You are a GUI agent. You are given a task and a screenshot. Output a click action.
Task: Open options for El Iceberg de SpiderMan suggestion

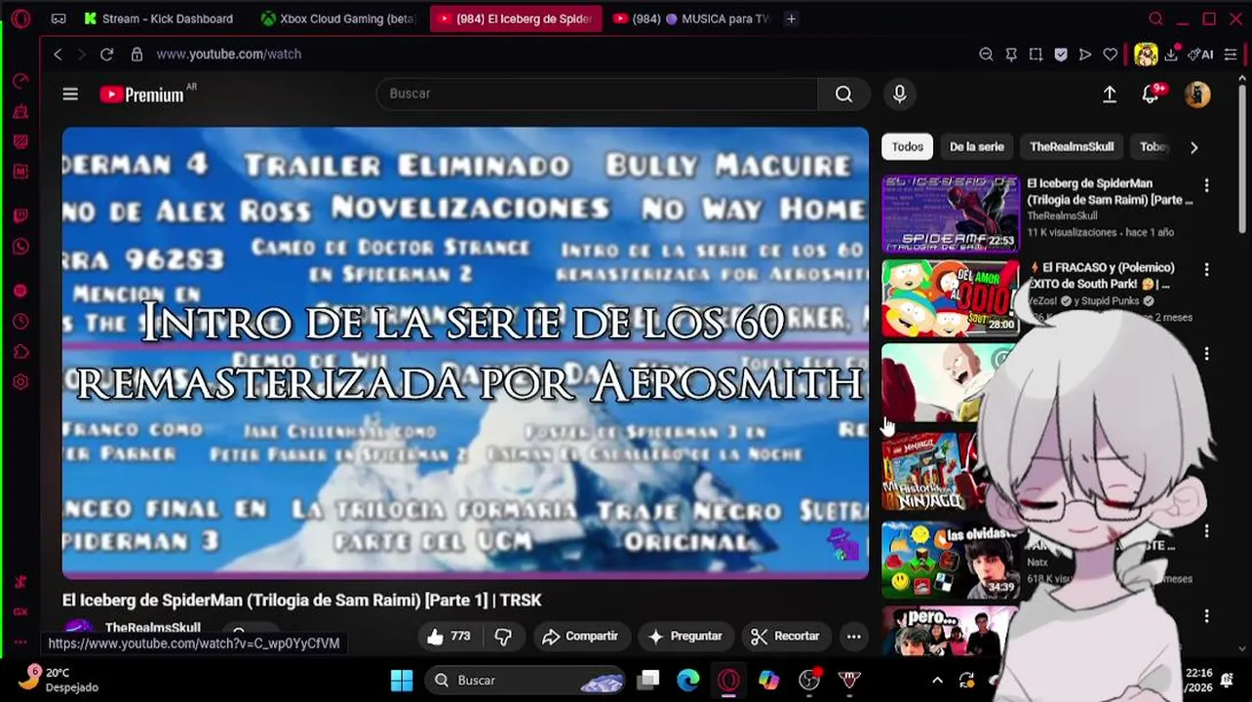tap(1206, 185)
